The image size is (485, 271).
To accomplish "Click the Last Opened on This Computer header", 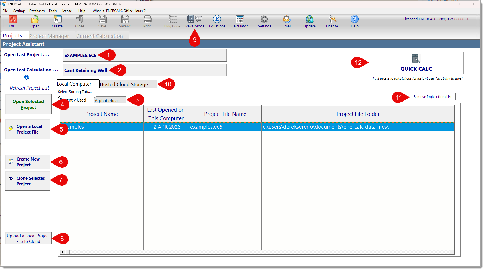I will point(166,114).
